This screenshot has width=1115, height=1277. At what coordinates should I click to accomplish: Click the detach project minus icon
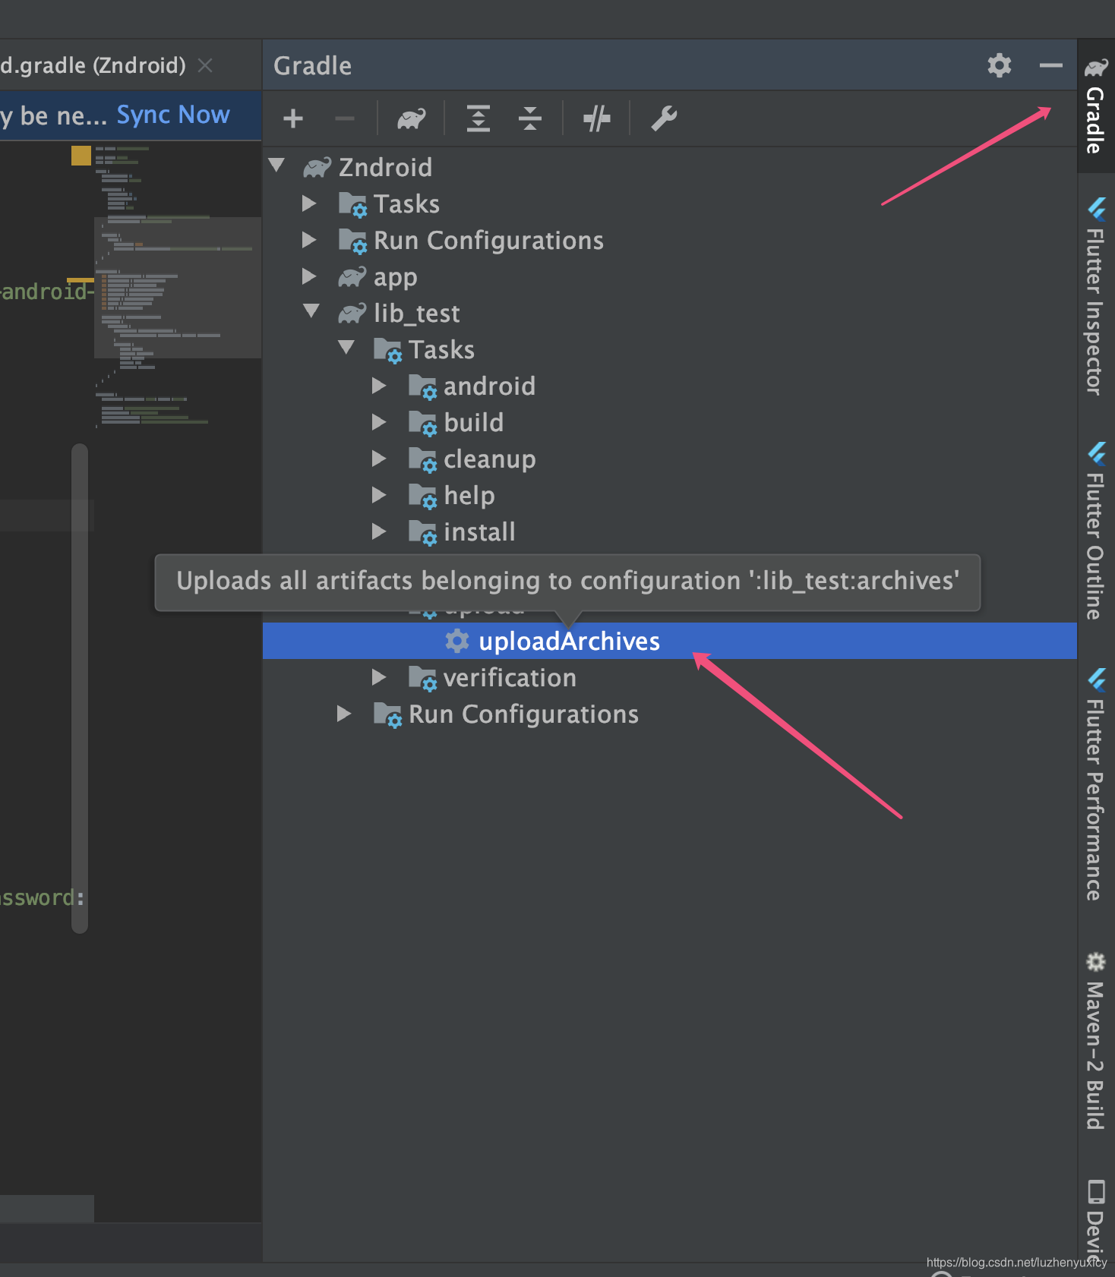345,118
